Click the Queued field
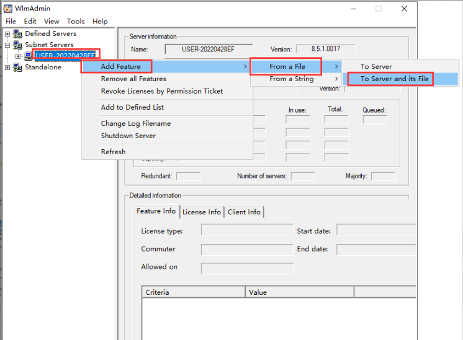 [x=375, y=120]
